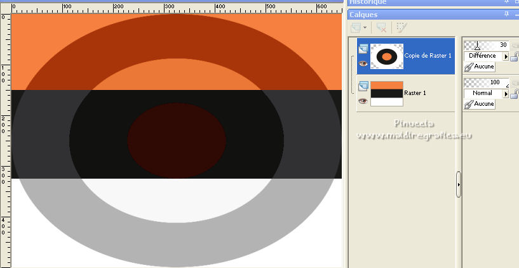Screen dimensions: 519x268
Task: Select the Copie de Raster 1 layer name
Action: coord(428,56)
